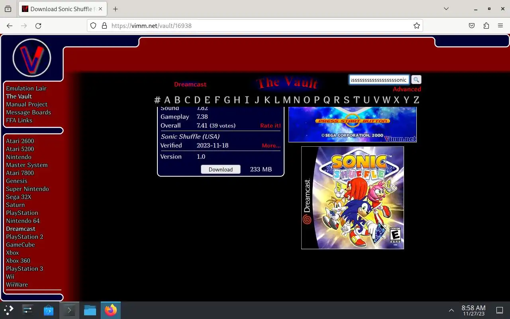Click the Download button
510x319 pixels.
(x=221, y=169)
